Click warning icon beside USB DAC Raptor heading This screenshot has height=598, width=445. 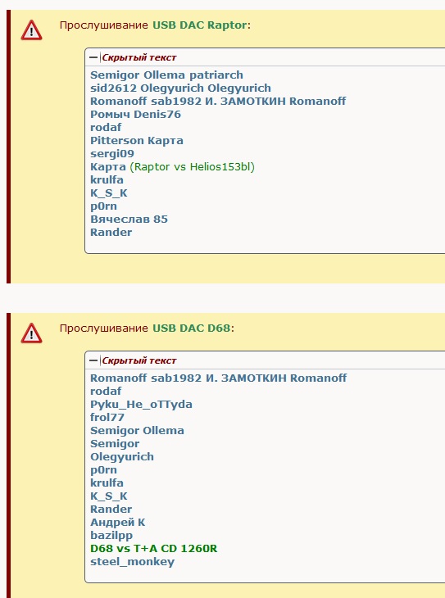(x=31, y=30)
